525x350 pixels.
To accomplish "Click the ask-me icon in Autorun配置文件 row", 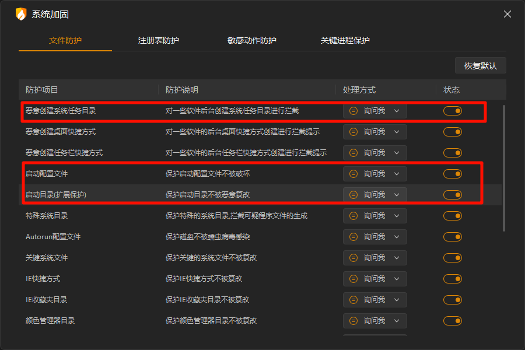I will 353,237.
